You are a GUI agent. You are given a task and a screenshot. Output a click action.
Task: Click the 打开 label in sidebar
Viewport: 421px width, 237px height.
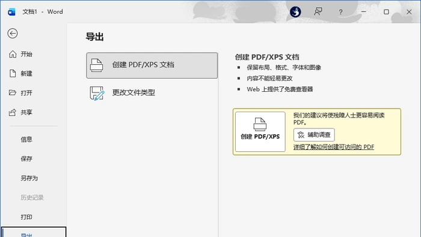[x=26, y=93]
